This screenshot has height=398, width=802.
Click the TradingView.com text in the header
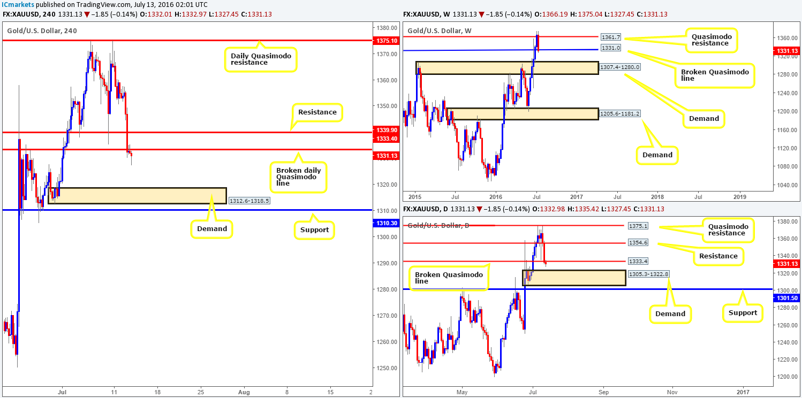point(108,5)
